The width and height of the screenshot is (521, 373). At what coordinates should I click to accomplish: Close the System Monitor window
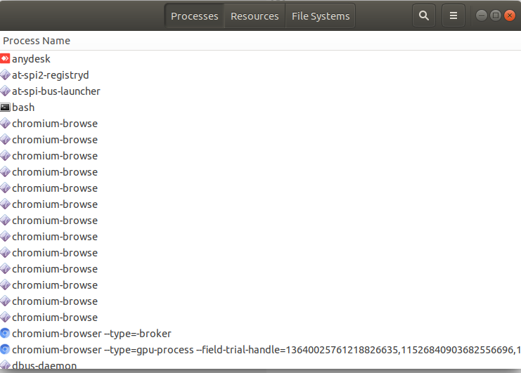pyautogui.click(x=510, y=15)
